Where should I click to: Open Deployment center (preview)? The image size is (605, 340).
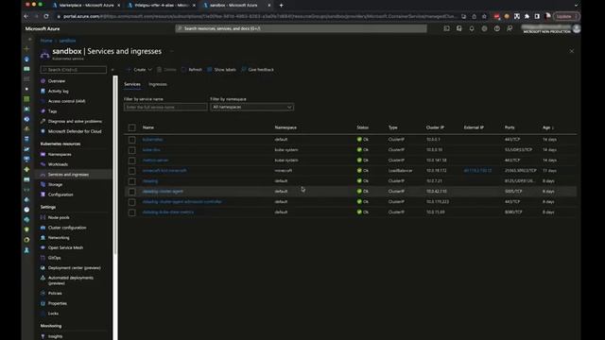coord(74,267)
